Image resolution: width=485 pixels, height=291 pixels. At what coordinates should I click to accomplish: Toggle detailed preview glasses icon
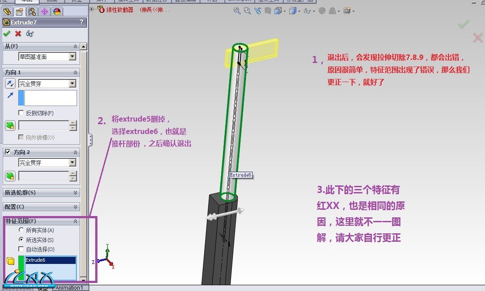[30, 34]
